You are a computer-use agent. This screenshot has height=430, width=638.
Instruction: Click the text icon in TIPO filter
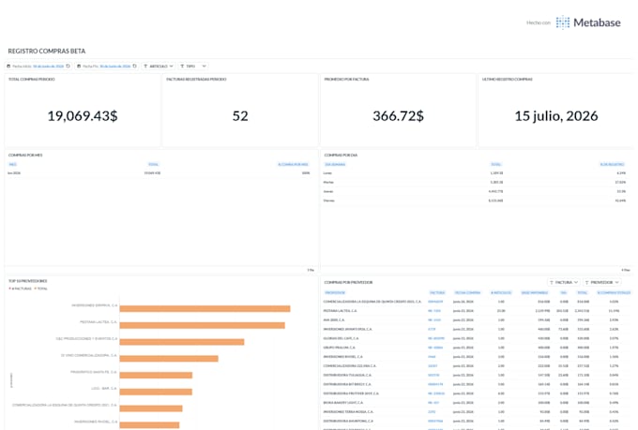tap(182, 67)
